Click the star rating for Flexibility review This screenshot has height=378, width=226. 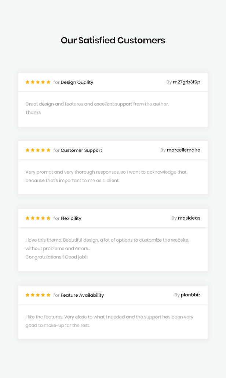coord(38,218)
